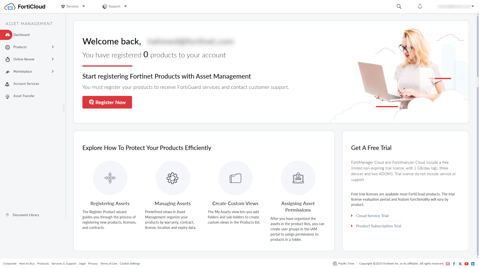This screenshot has height=268, width=479.
Task: Click the sidebar resize handle
Action: coord(64,108)
